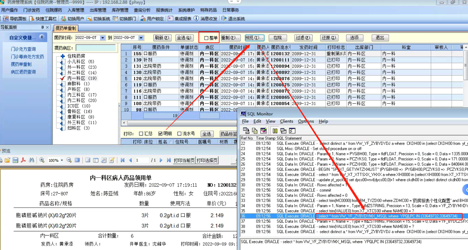Click the fit page icon in preview toolbar
The width and height of the screenshot is (468, 250).
tap(77, 160)
